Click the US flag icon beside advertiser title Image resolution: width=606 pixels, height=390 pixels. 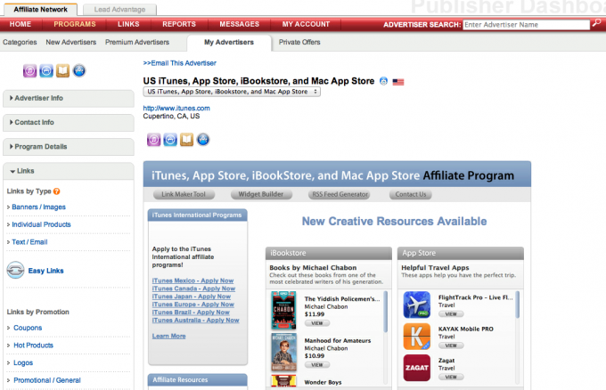pyautogui.click(x=398, y=82)
